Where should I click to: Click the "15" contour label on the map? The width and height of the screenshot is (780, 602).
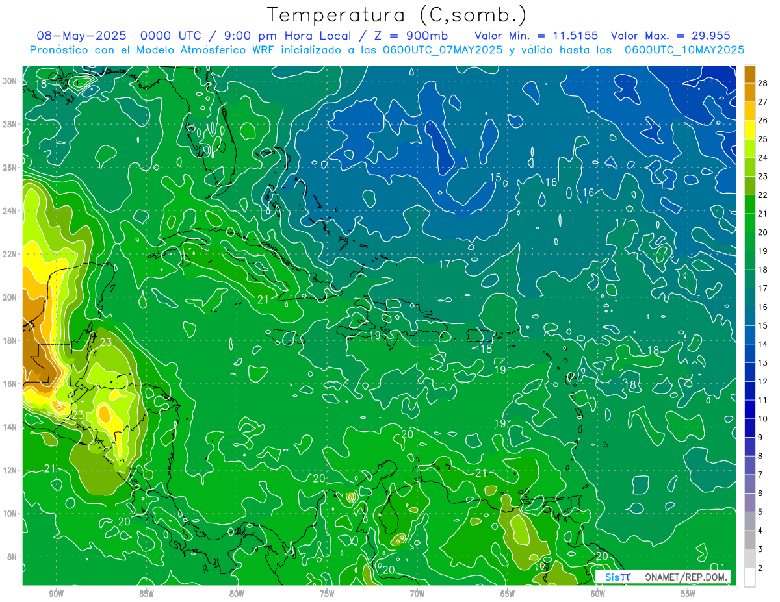click(x=495, y=178)
